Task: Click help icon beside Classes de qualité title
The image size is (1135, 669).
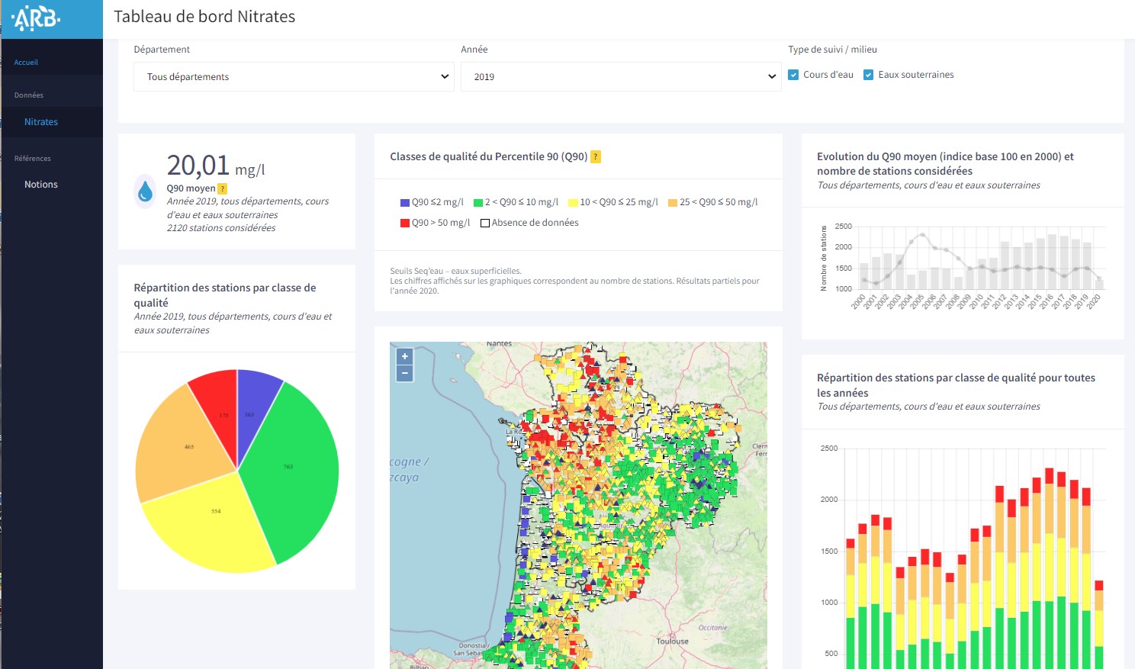Action: click(596, 156)
